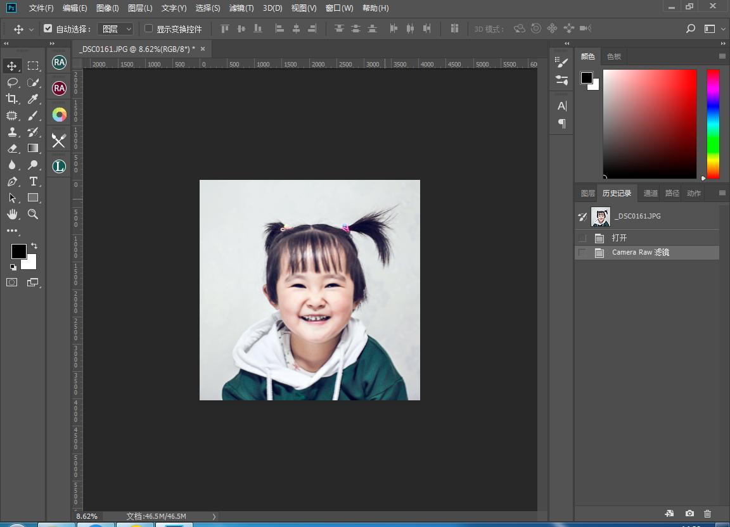The height and width of the screenshot is (527, 730).
Task: Select the Eyedropper tool
Action: (33, 99)
